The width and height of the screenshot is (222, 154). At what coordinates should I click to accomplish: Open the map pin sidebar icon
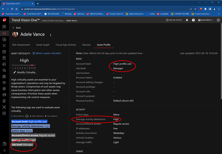pyautogui.click(x=4, y=27)
